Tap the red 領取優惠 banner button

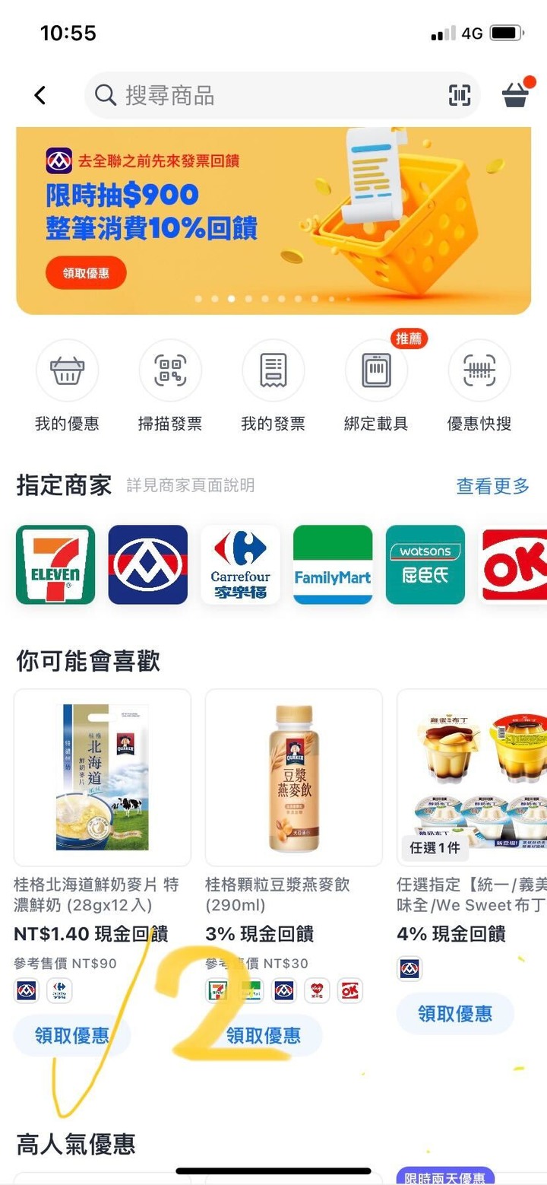(x=86, y=273)
